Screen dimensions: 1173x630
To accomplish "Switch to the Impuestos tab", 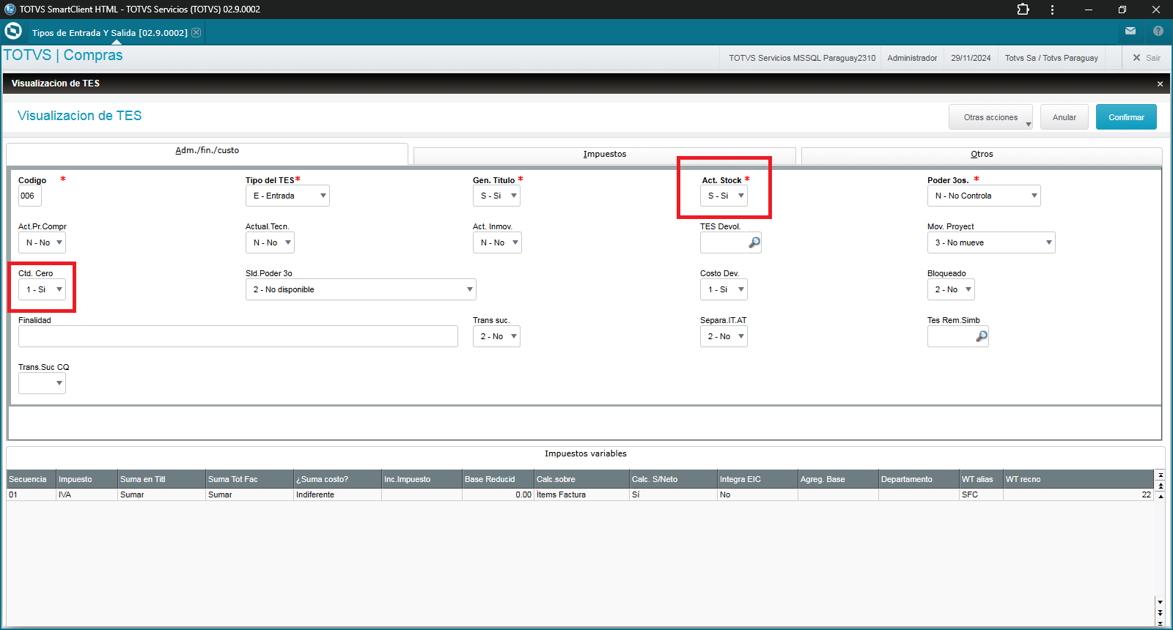I will [x=604, y=155].
